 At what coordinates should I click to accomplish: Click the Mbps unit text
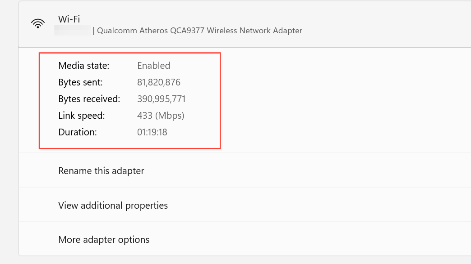click(x=170, y=116)
